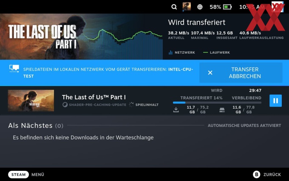The width and height of the screenshot is (289, 181).
Task: Click the 12,5 GB Insgesamt value
Action: 224,33
